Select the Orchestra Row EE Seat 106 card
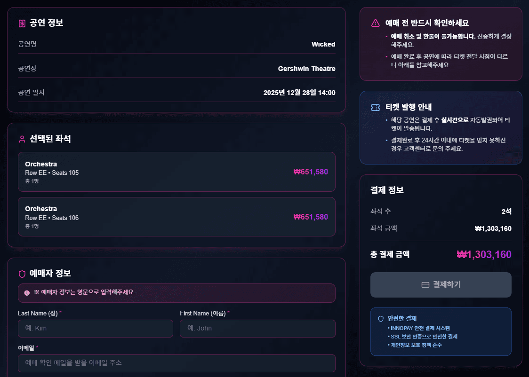 click(176, 217)
